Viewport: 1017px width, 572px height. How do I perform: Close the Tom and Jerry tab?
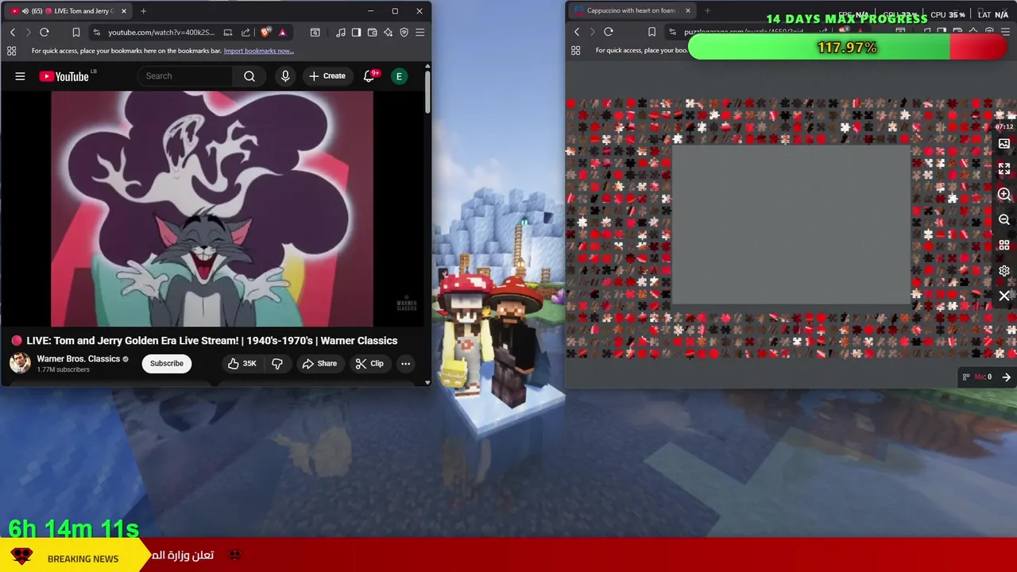(x=123, y=11)
